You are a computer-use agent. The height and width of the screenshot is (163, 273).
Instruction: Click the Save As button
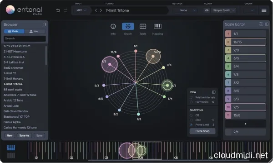24,135
